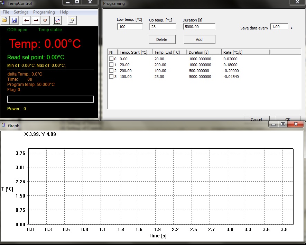Select the -0.20000 rate cell
This screenshot has width=306, height=245.
(x=231, y=71)
